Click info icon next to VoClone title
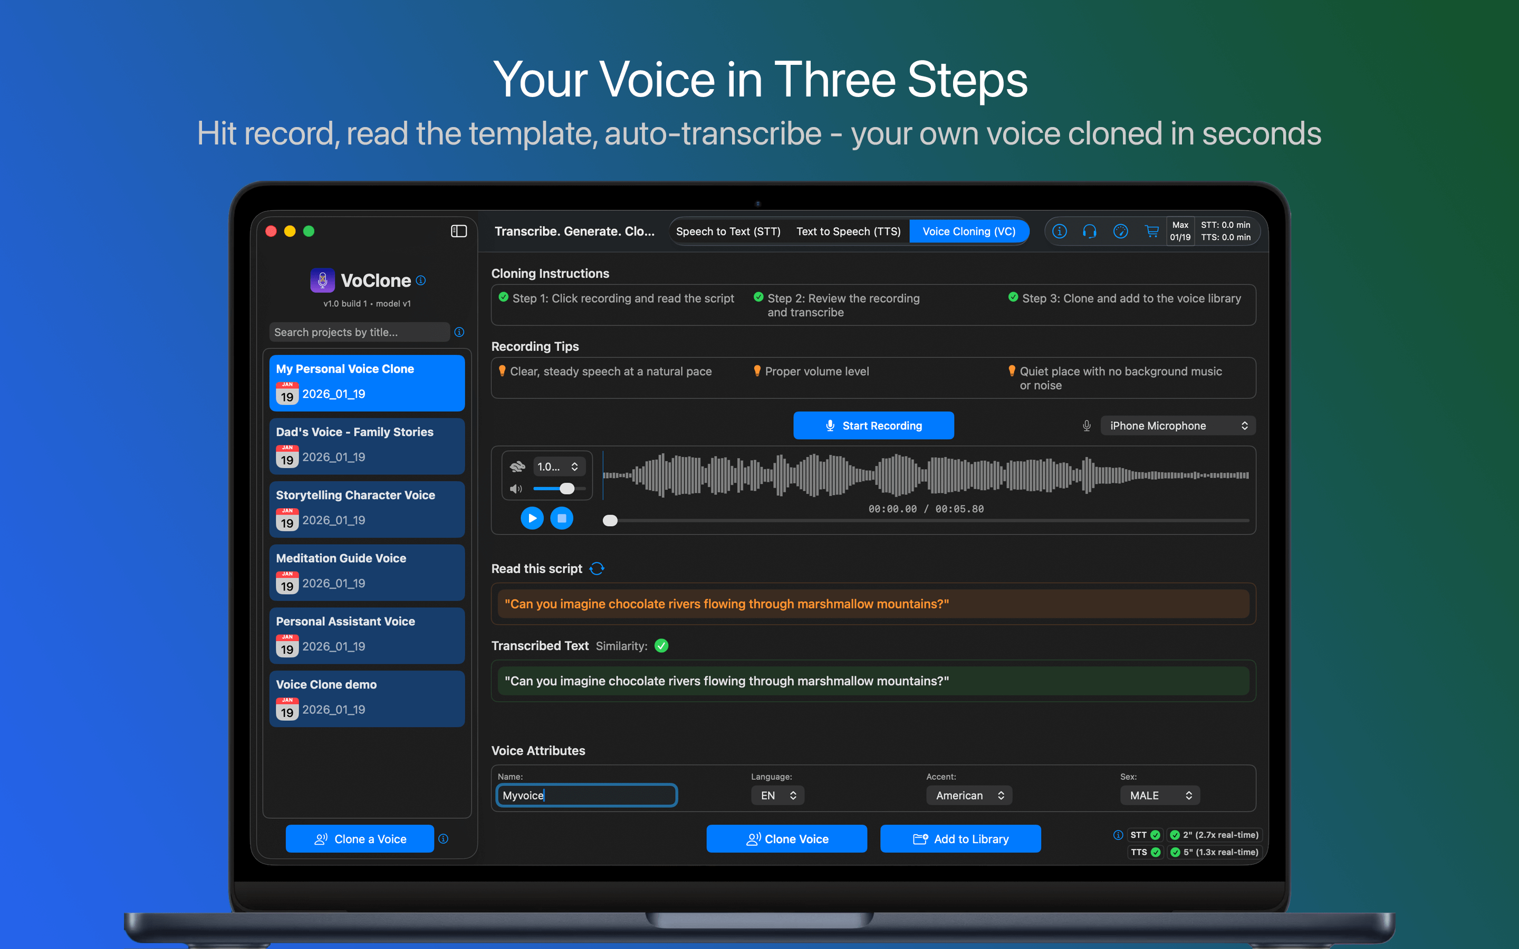The width and height of the screenshot is (1519, 949). point(421,280)
